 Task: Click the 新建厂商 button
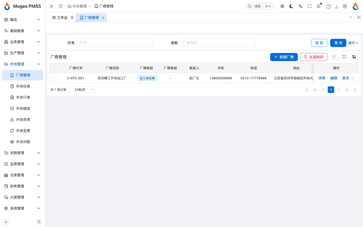[284, 57]
